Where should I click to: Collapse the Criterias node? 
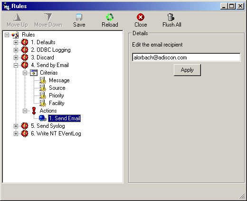point(25,73)
